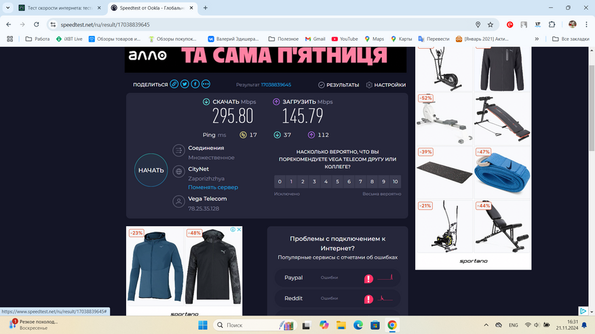This screenshot has width=595, height=334.
Task: Open result ID 17038839645 link
Action: click(276, 85)
